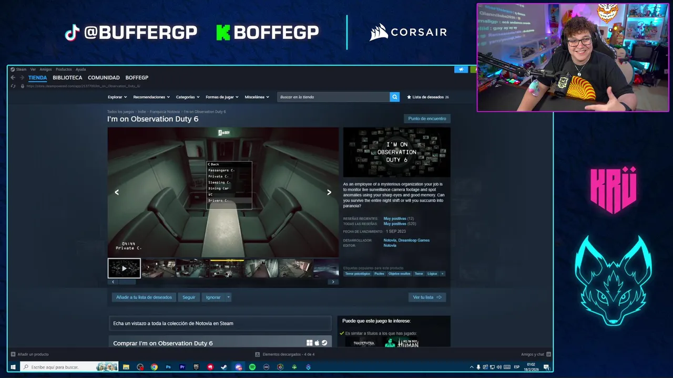Click the blue announcements megaphone icon in title bar
The height and width of the screenshot is (378, 673).
461,69
